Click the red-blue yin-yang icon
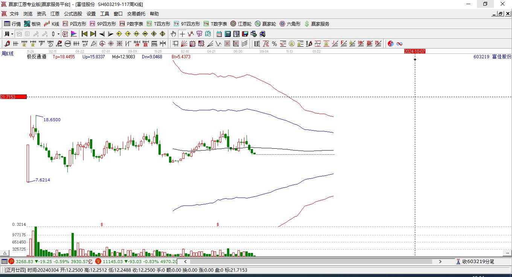 (x=391, y=44)
